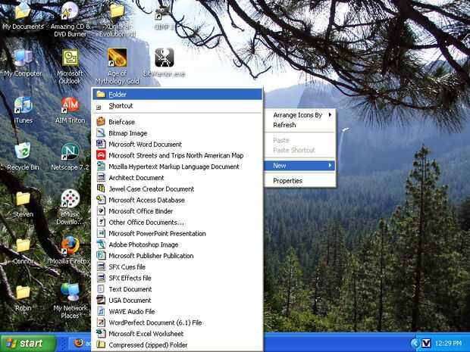Click the V tray icon in system tray
This screenshot has width=470, height=352.
tap(426, 343)
